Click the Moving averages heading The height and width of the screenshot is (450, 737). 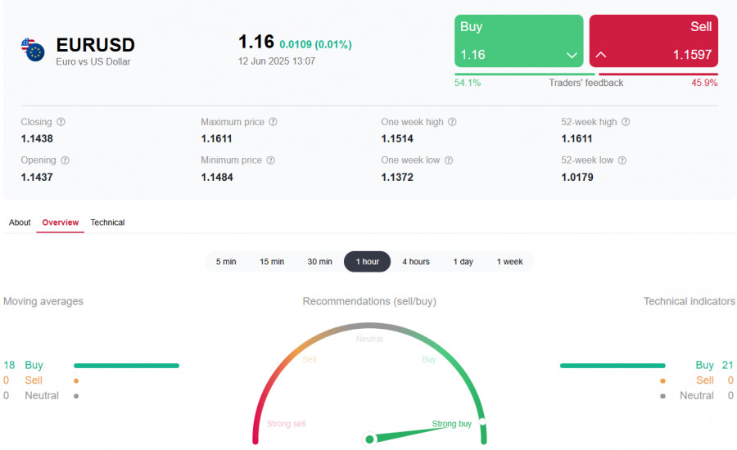pyautogui.click(x=43, y=301)
